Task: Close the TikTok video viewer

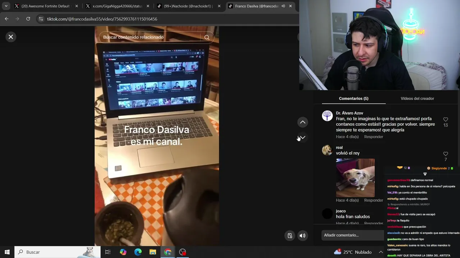Action: pyautogui.click(x=11, y=37)
